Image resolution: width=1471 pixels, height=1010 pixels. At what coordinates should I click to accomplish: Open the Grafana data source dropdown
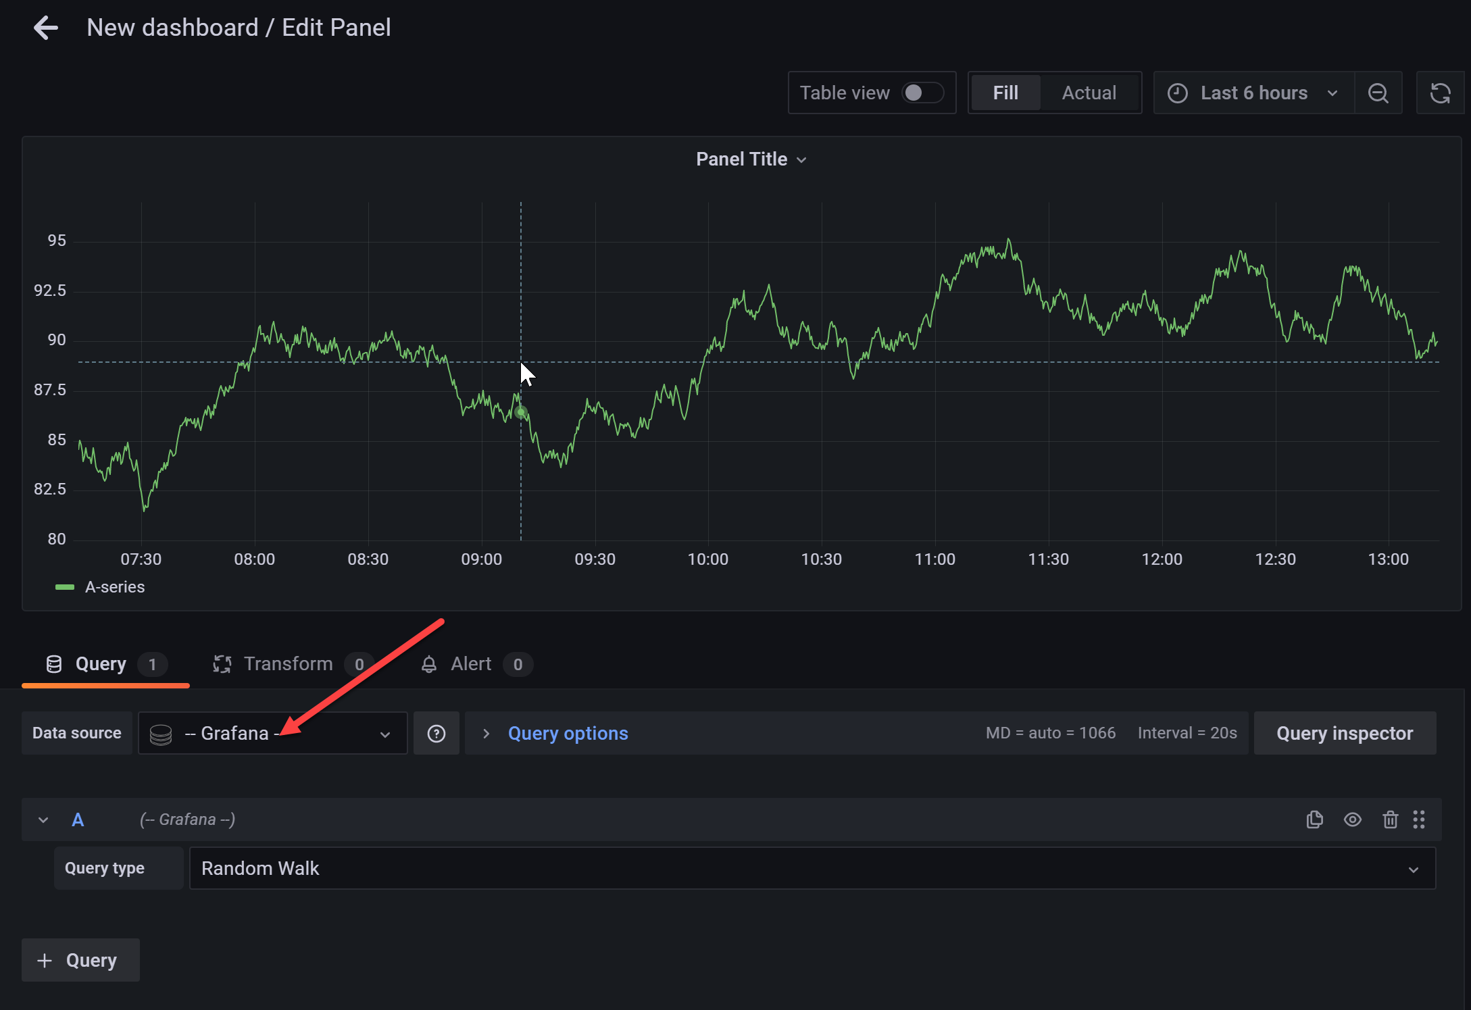pyautogui.click(x=272, y=733)
